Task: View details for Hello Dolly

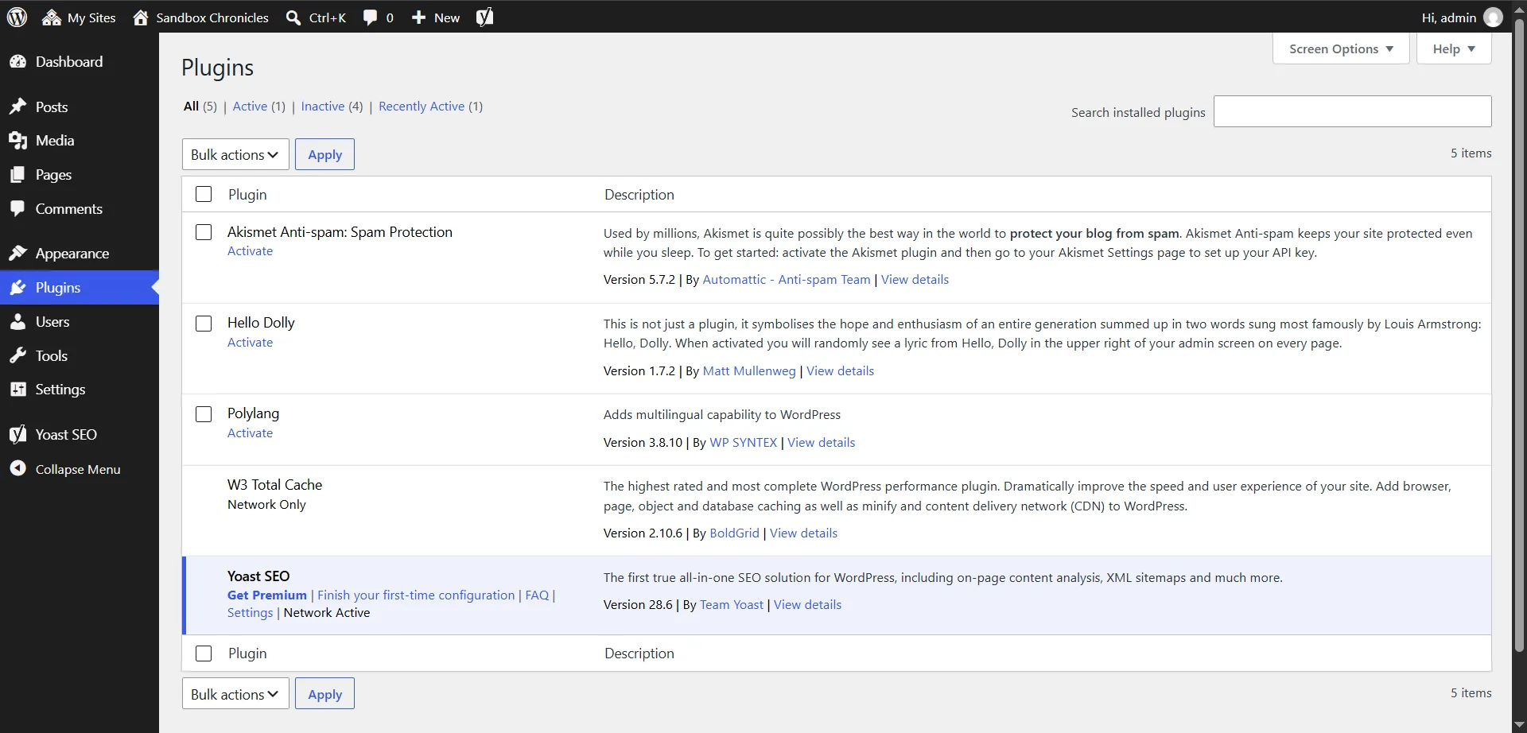Action: coord(840,371)
